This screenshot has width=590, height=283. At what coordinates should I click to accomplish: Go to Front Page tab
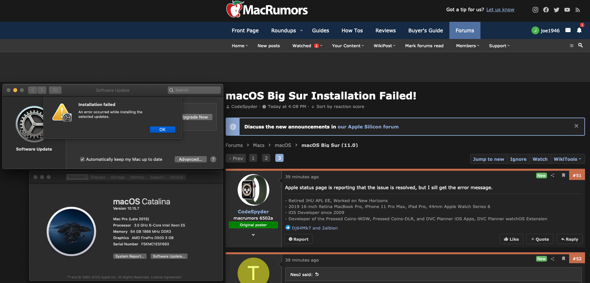(245, 30)
